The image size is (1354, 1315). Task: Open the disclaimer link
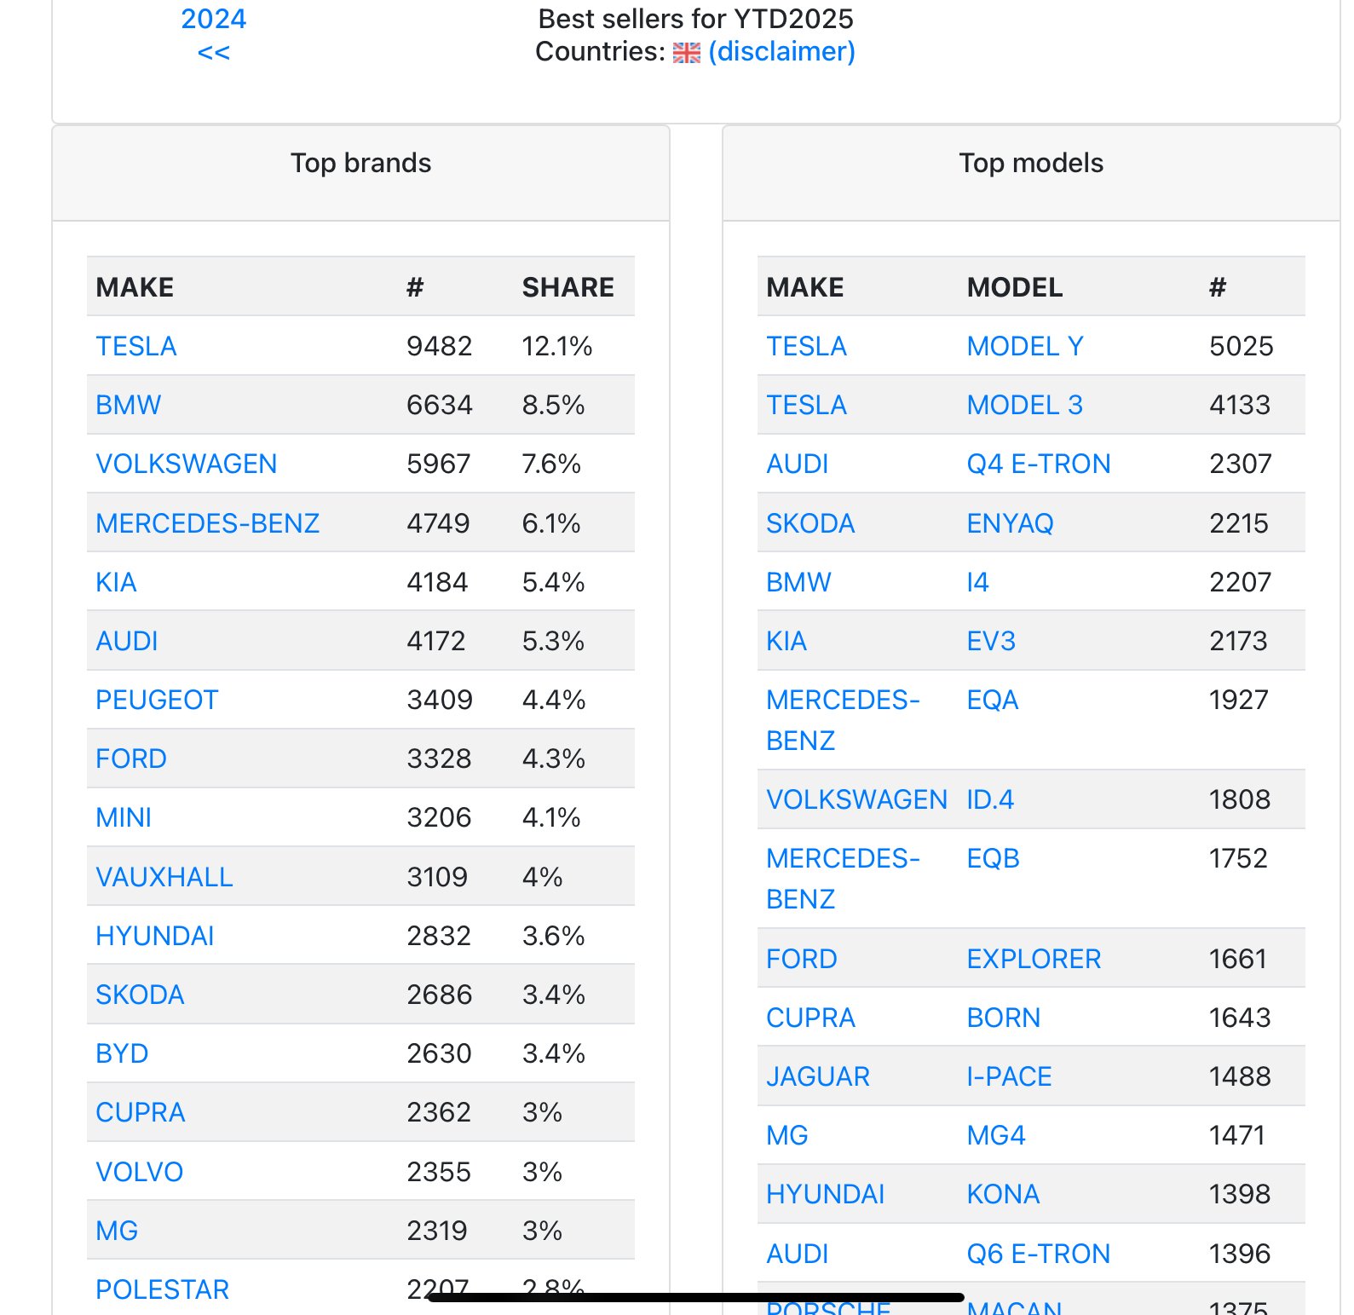(x=781, y=52)
